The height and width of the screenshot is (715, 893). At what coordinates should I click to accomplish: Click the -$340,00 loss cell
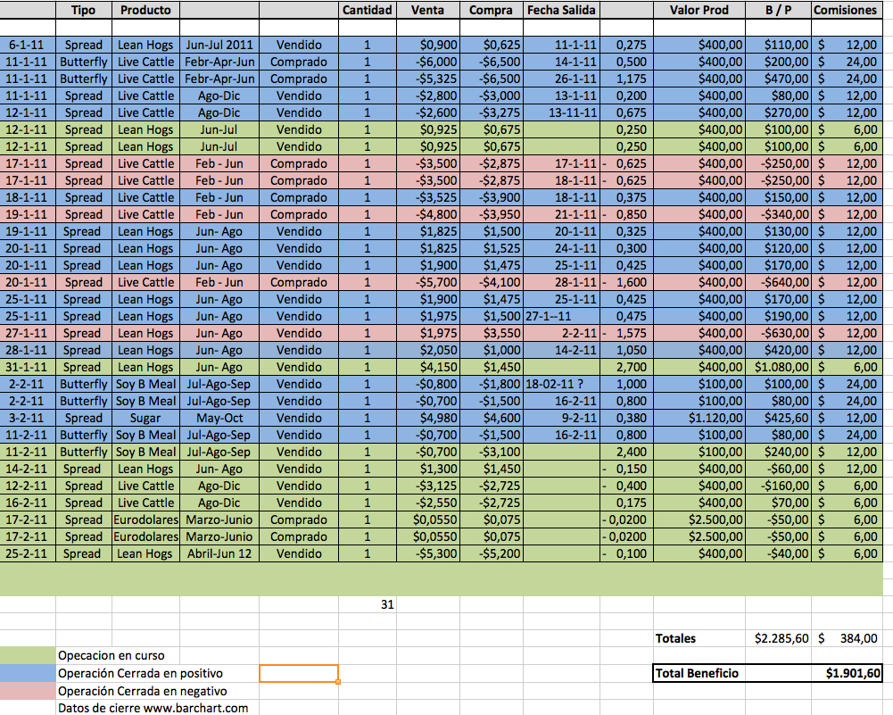(778, 215)
